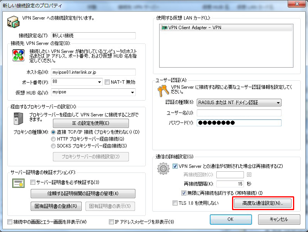Click into the ユーザー名 input field

click(x=239, y=113)
